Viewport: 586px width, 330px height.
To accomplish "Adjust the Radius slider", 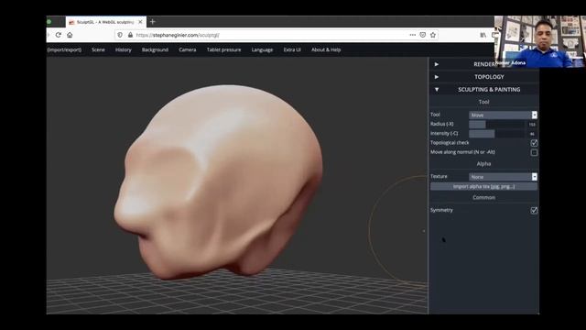I will click(x=496, y=125).
